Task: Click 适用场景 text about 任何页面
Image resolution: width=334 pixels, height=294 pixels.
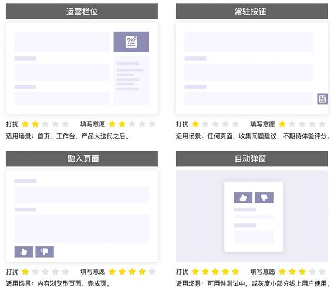Action: pyautogui.click(x=254, y=136)
